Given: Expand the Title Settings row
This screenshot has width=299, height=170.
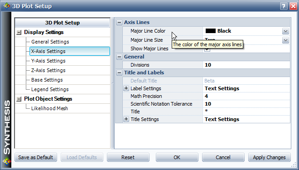Looking at the screenshot, I should (126, 119).
